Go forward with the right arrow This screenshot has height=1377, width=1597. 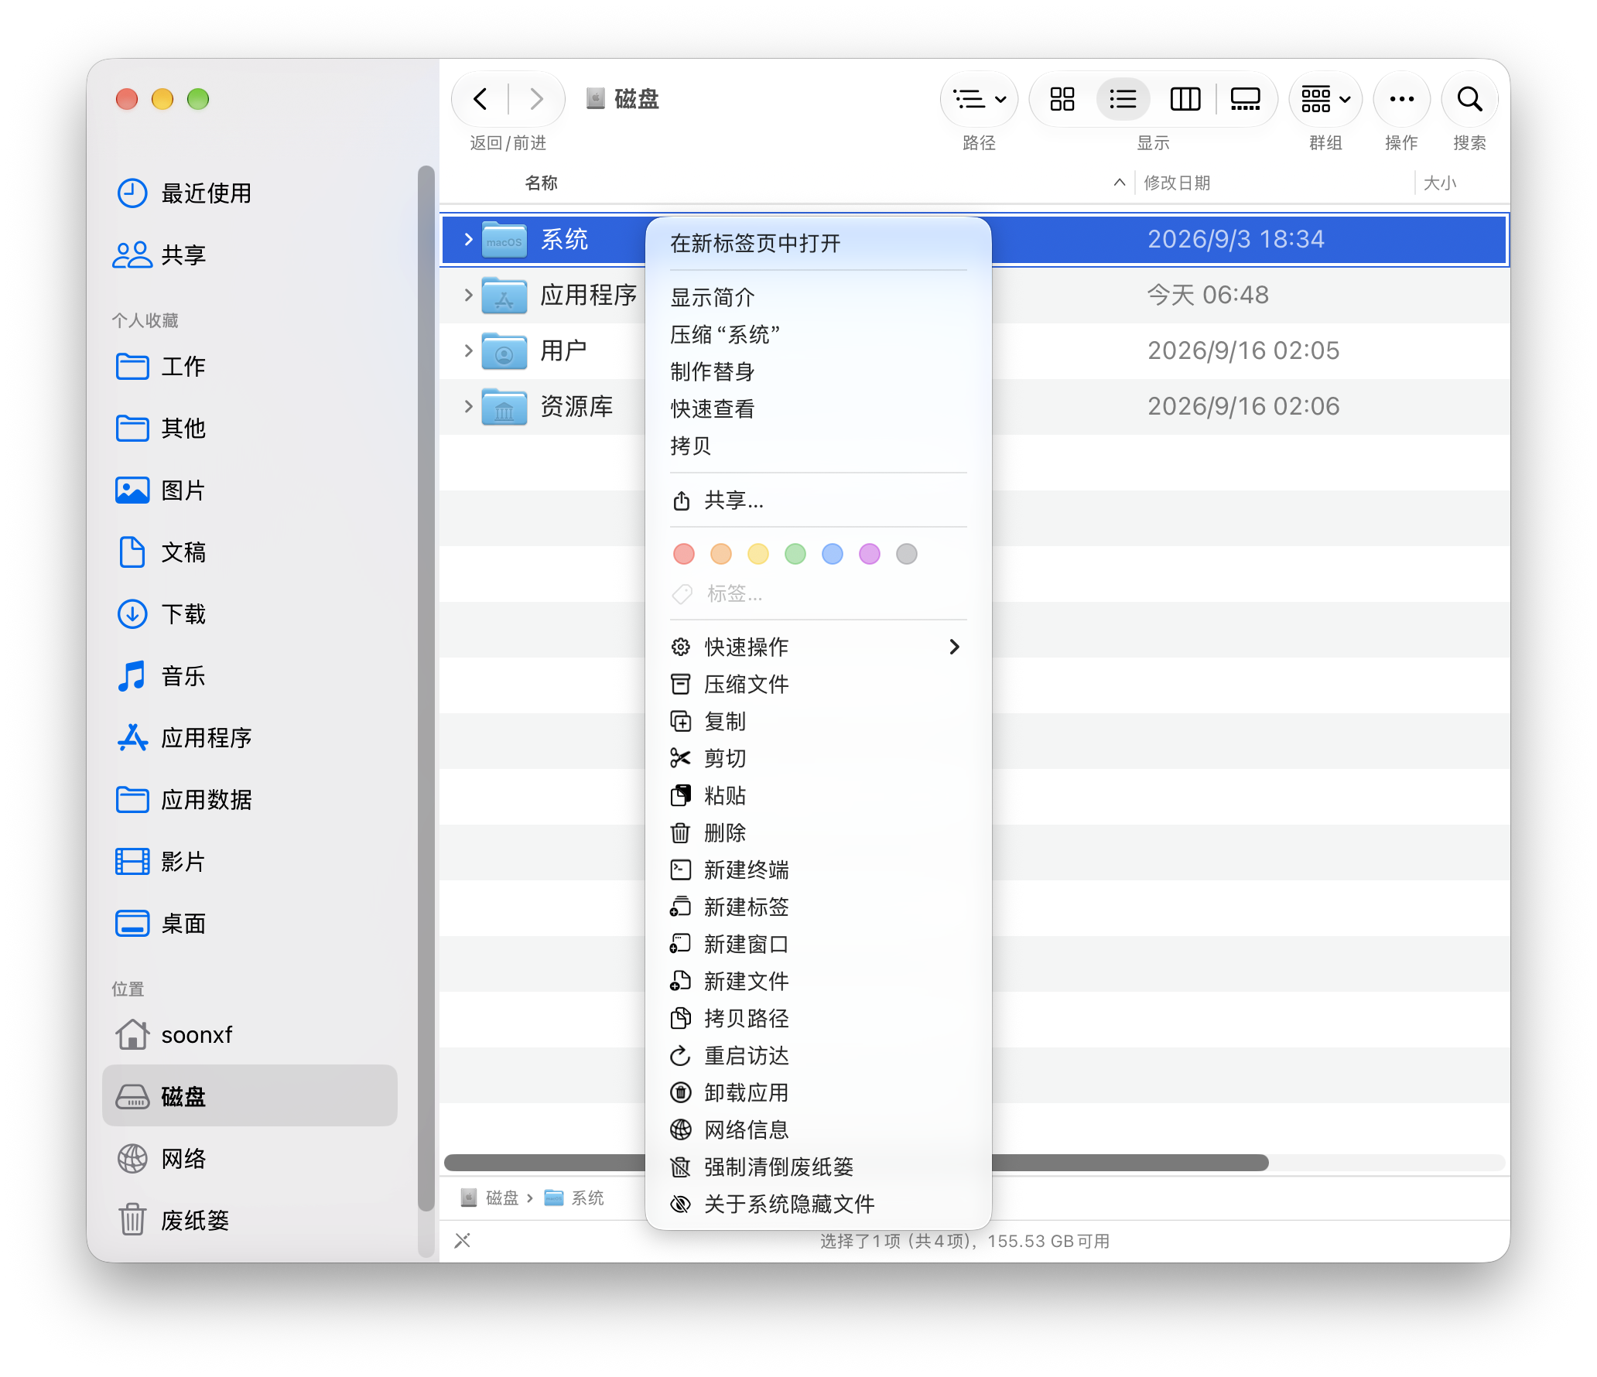[x=536, y=99]
